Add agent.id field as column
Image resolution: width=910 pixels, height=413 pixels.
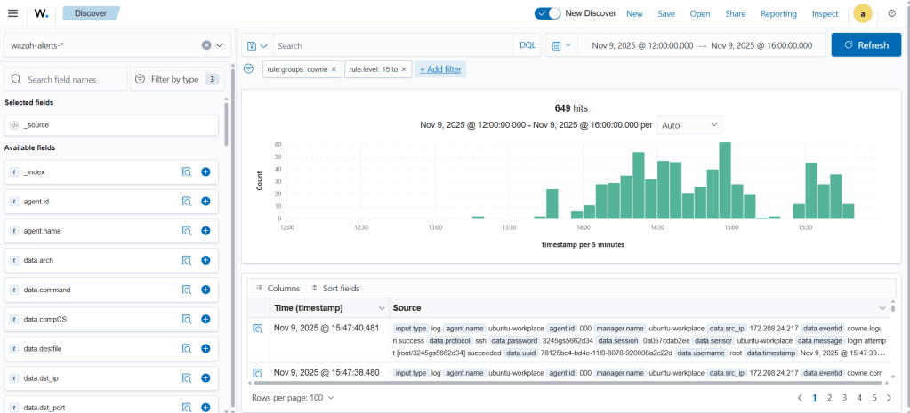(205, 202)
